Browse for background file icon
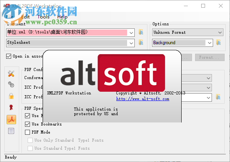Image resolution: width=230 pixels, height=162 pixels. coord(218,42)
